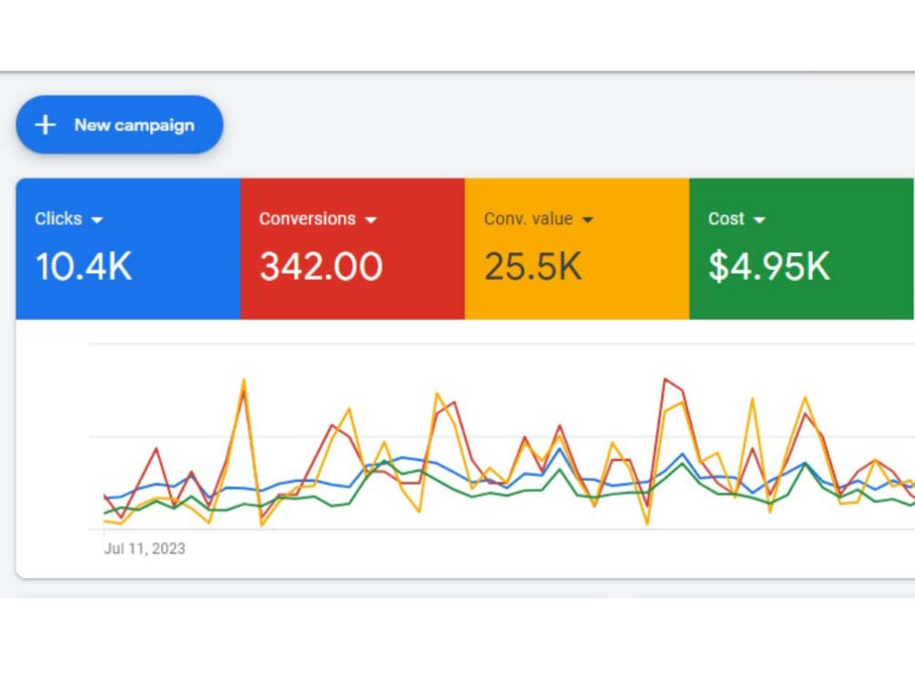The image size is (915, 686).
Task: Click the Jul 11, 2023 date label
Action: click(x=145, y=549)
